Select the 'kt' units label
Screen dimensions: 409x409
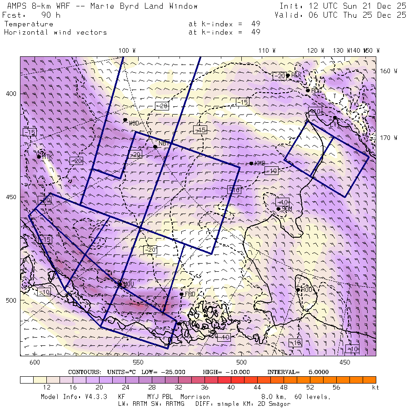376,387
